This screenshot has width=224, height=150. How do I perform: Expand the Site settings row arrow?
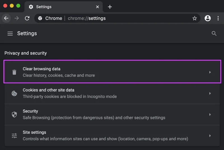click(x=210, y=135)
